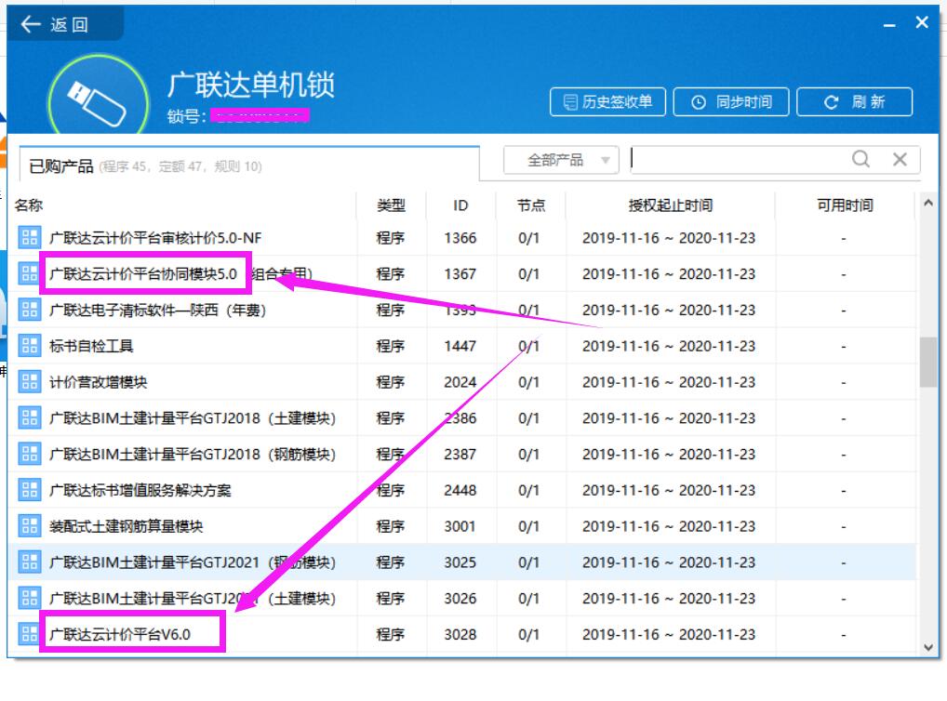Sort by the 类型 column header
Viewport: 947px width, 701px height.
391,205
